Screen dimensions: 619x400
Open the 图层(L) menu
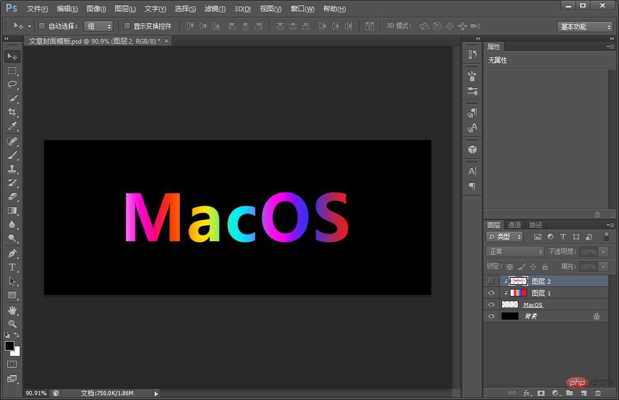[x=125, y=8]
